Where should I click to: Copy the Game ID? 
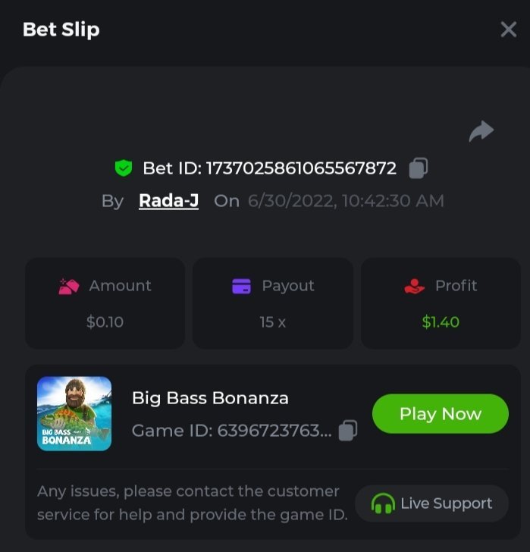pos(347,431)
